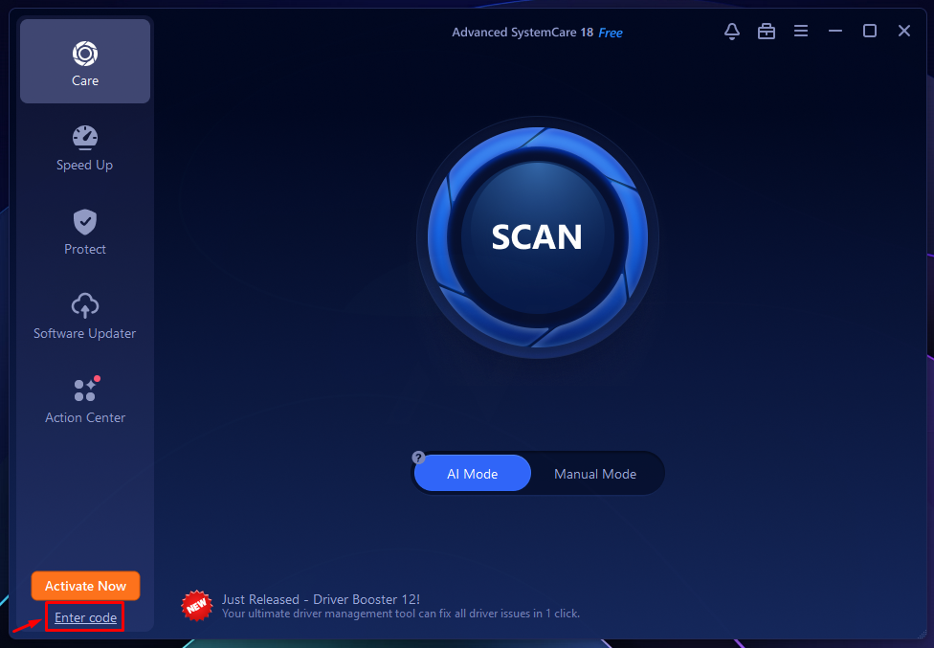Go to the Protect shield section
The height and width of the screenshot is (648, 934).
(85, 233)
